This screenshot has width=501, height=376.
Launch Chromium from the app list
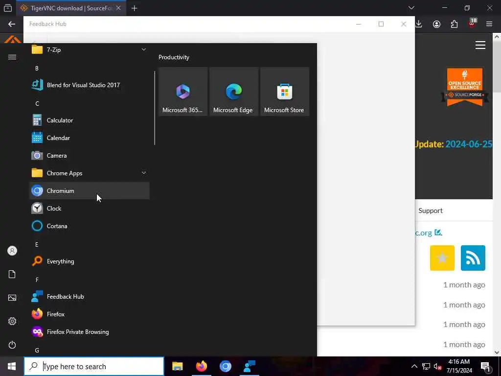[89, 191]
